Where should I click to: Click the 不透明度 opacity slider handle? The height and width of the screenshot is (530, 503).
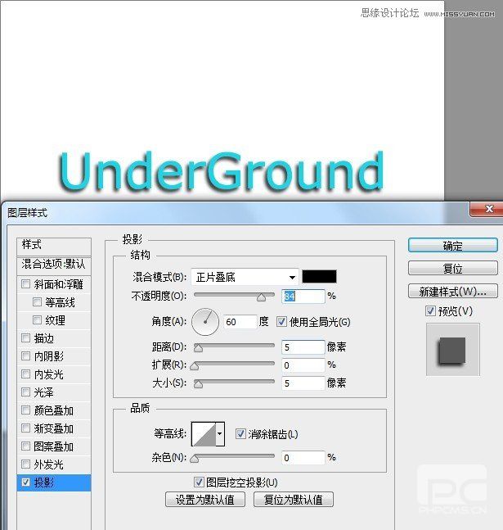[x=261, y=297]
